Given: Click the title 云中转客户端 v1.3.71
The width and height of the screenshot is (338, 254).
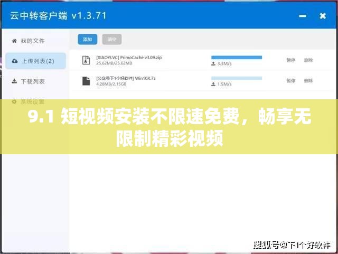Looking at the screenshot, I should [x=58, y=16].
